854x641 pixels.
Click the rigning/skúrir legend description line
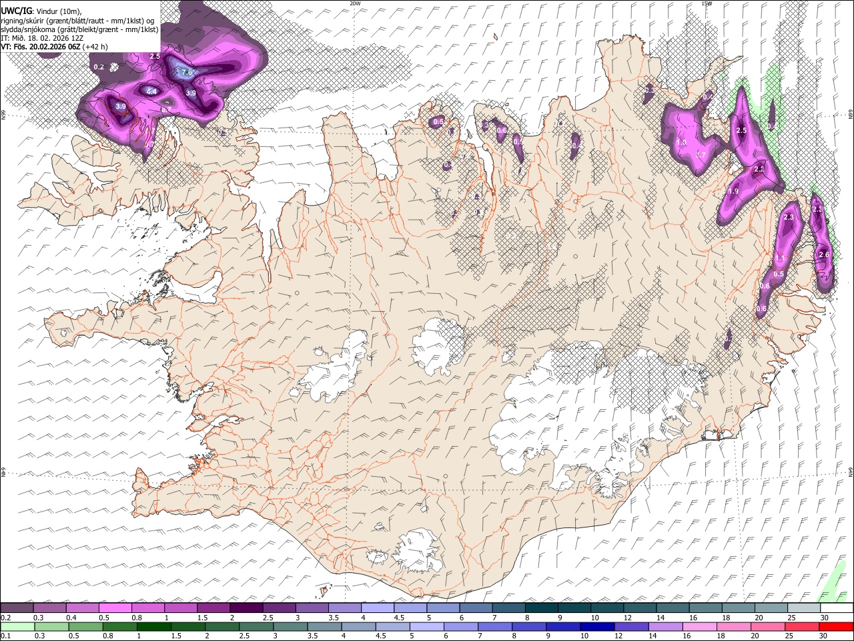pyautogui.click(x=77, y=21)
